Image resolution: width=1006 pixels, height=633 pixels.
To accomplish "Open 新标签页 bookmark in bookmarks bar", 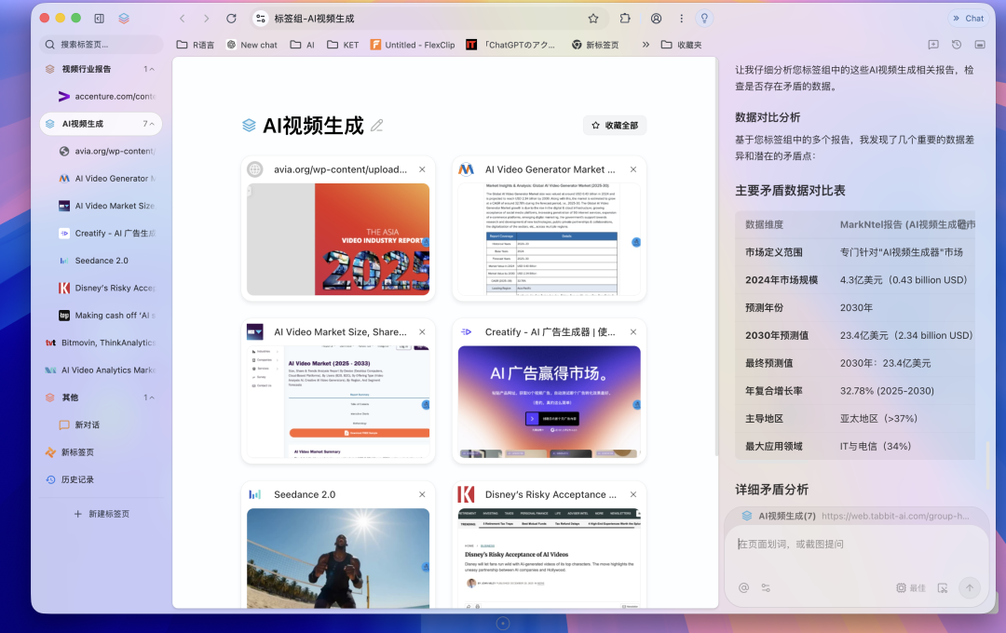I will pos(595,45).
